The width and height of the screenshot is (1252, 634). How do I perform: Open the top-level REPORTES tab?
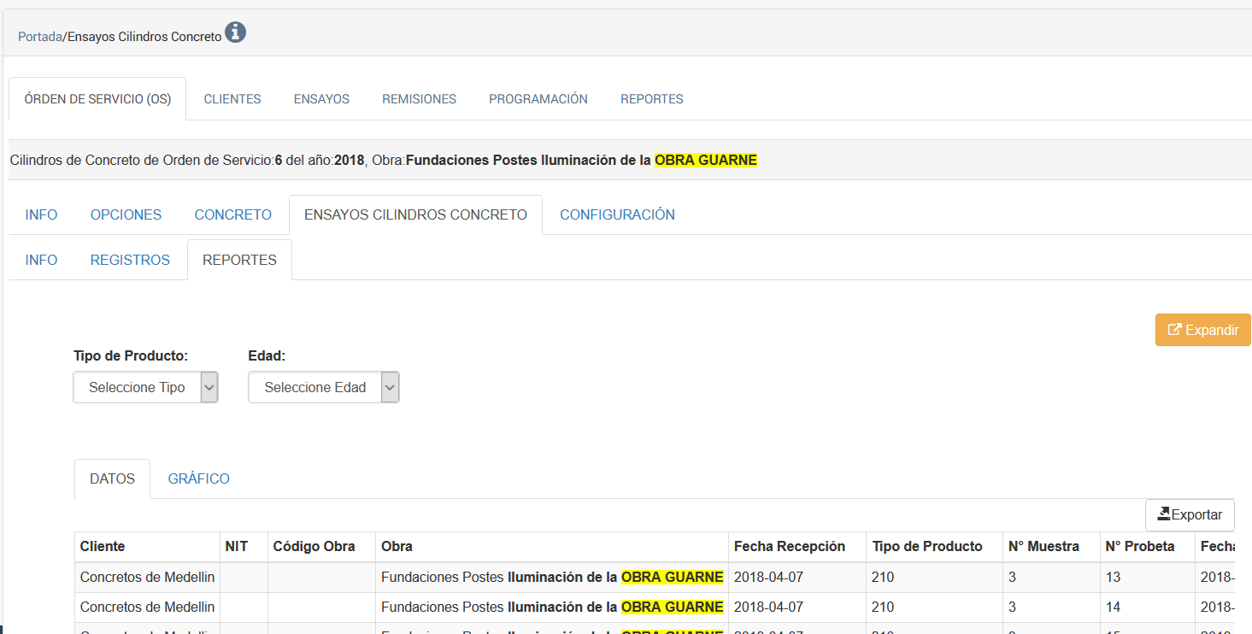(x=651, y=99)
